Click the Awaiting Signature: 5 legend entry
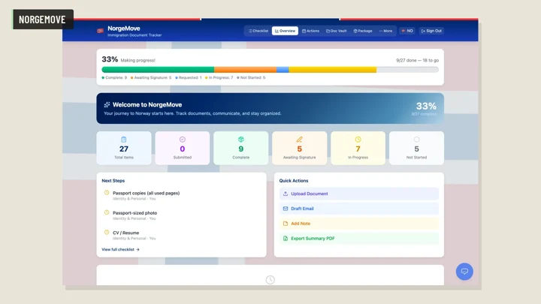 point(151,77)
